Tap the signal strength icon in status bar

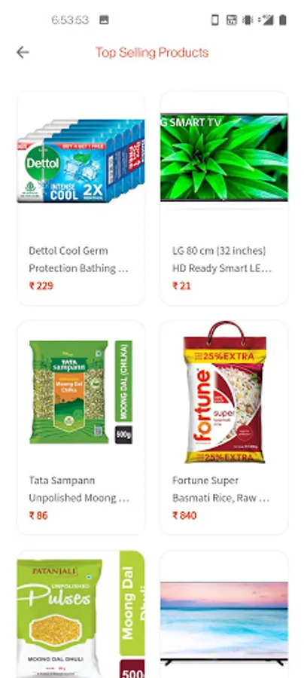pyautogui.click(x=266, y=20)
